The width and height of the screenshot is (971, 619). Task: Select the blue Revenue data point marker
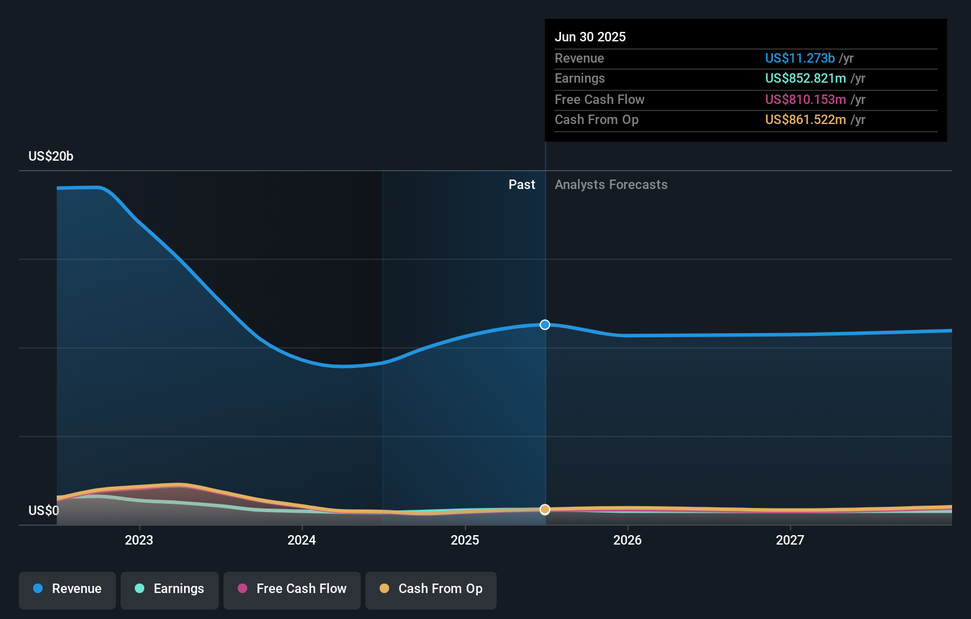(545, 325)
